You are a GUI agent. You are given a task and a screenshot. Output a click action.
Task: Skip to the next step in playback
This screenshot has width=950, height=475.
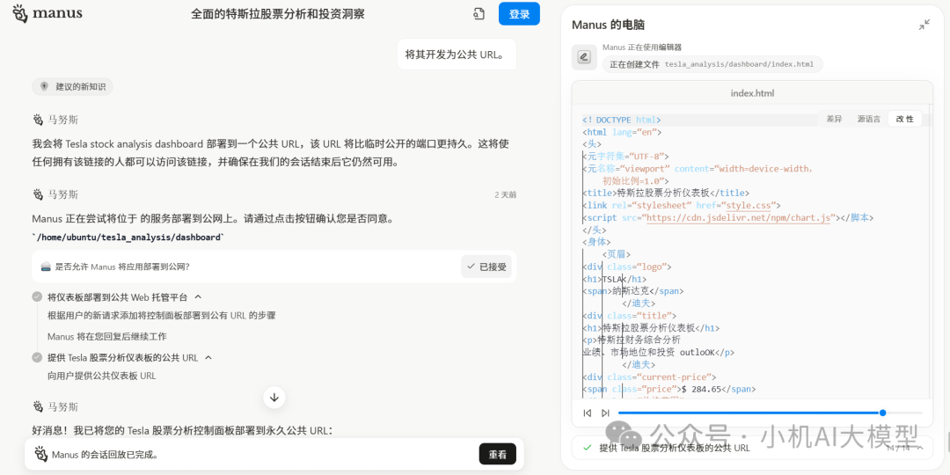[x=605, y=413]
